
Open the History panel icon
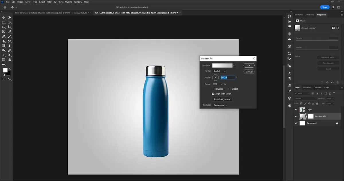point(289,16)
